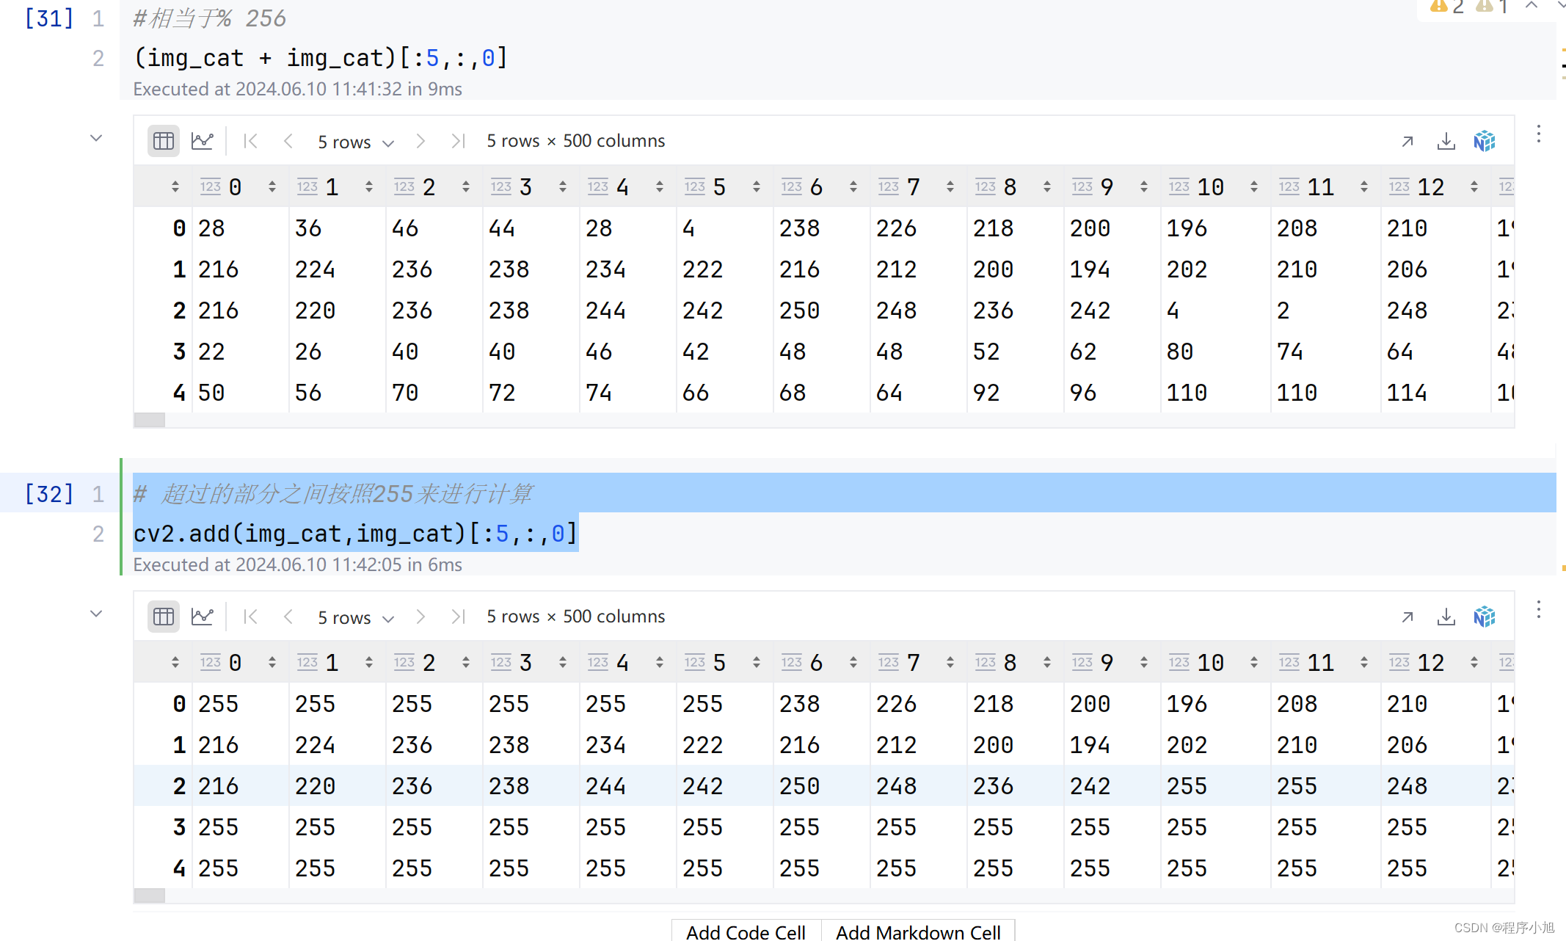
Task: Sort column 5 in cell 31 table
Action: (x=757, y=187)
